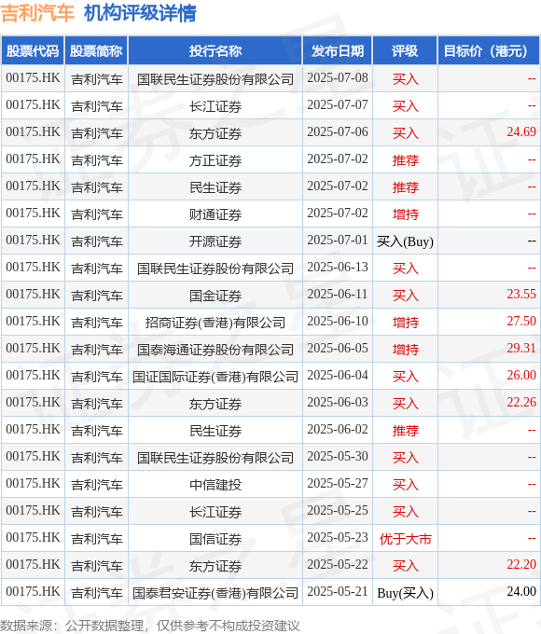Click the 吉利汽车 orange title text
The height and width of the screenshot is (634, 541).
37,13
